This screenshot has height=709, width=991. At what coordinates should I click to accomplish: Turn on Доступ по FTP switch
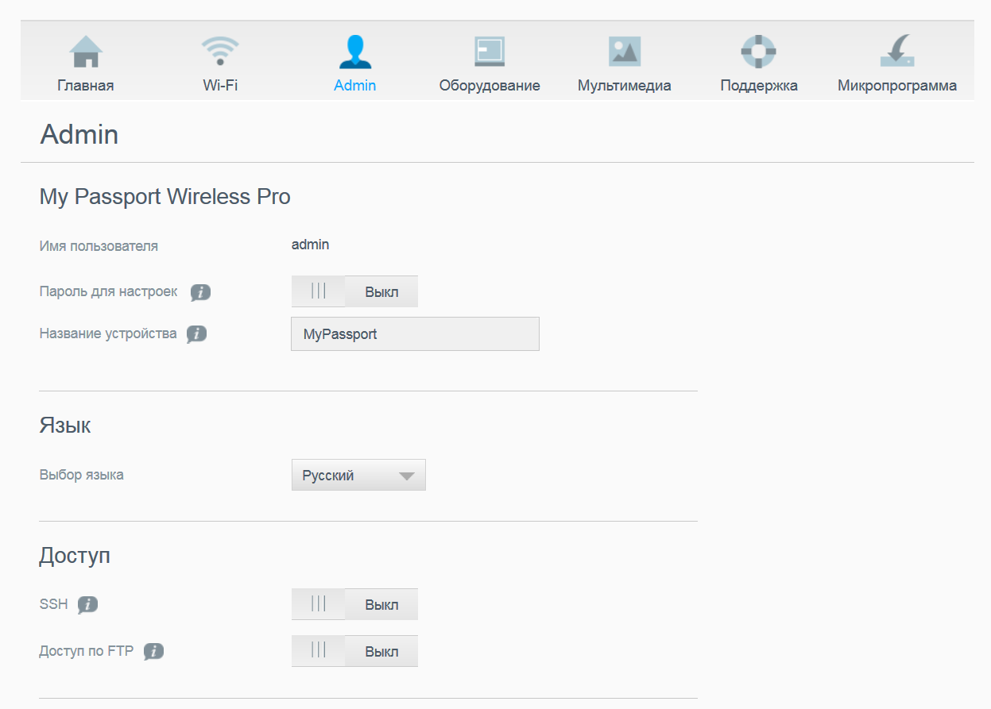[x=354, y=651]
